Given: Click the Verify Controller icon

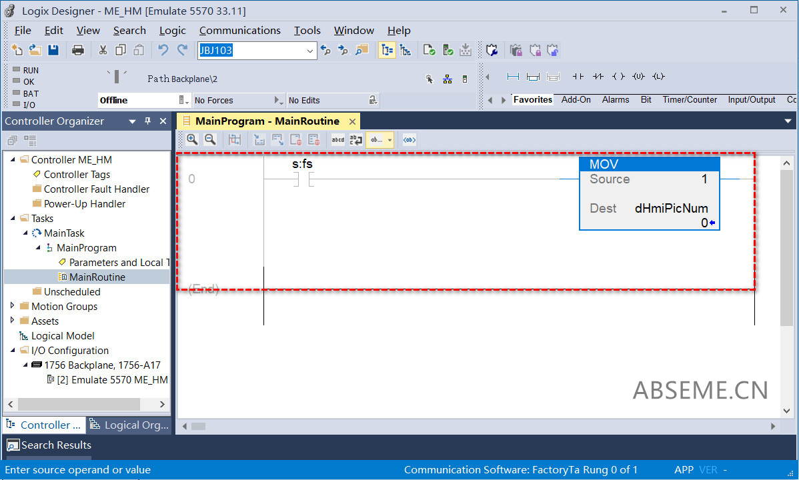Looking at the screenshot, I should (x=448, y=50).
